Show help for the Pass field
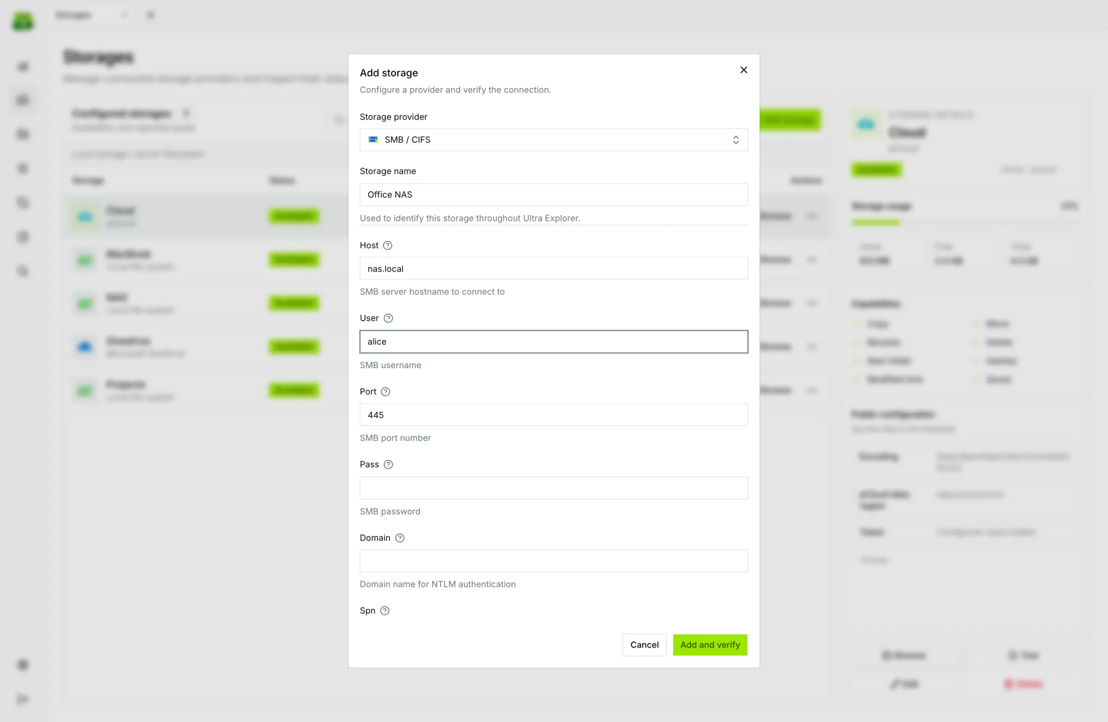 click(388, 464)
